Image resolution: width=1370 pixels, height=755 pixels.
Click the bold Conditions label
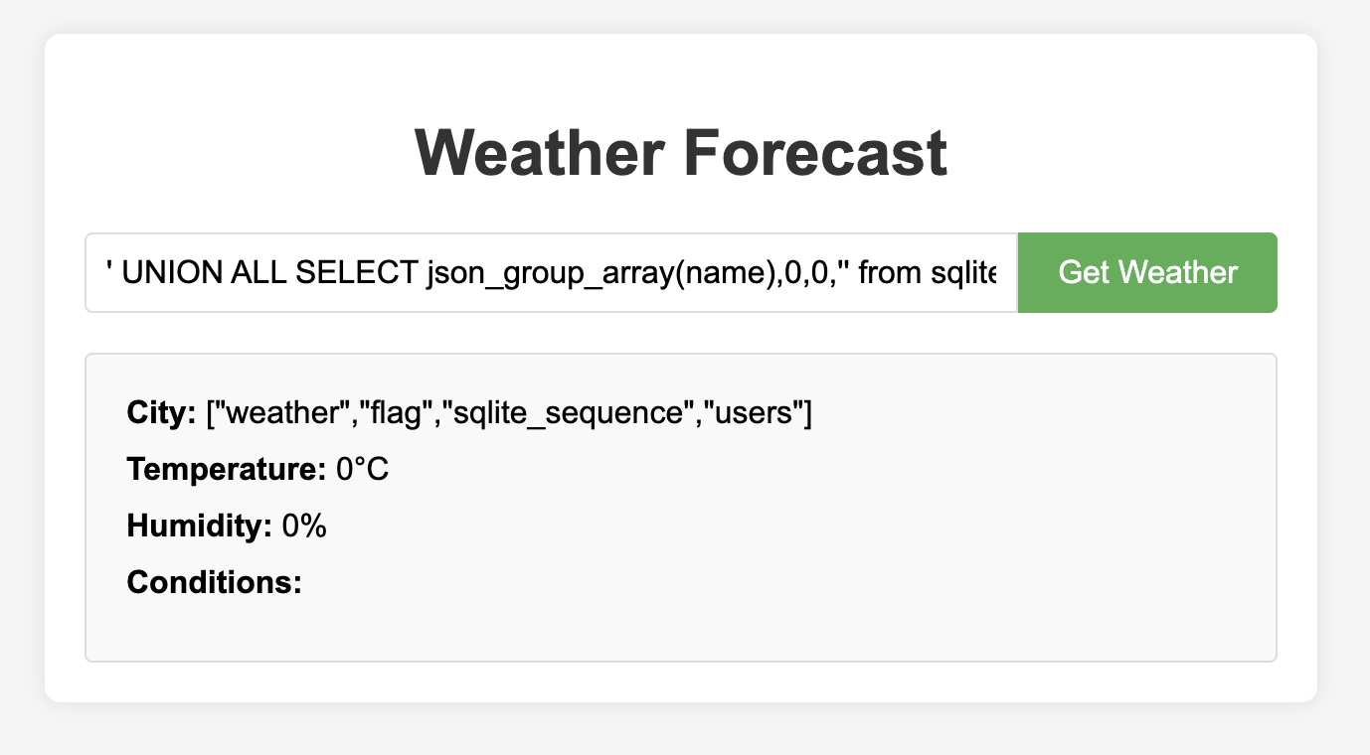[x=214, y=582]
